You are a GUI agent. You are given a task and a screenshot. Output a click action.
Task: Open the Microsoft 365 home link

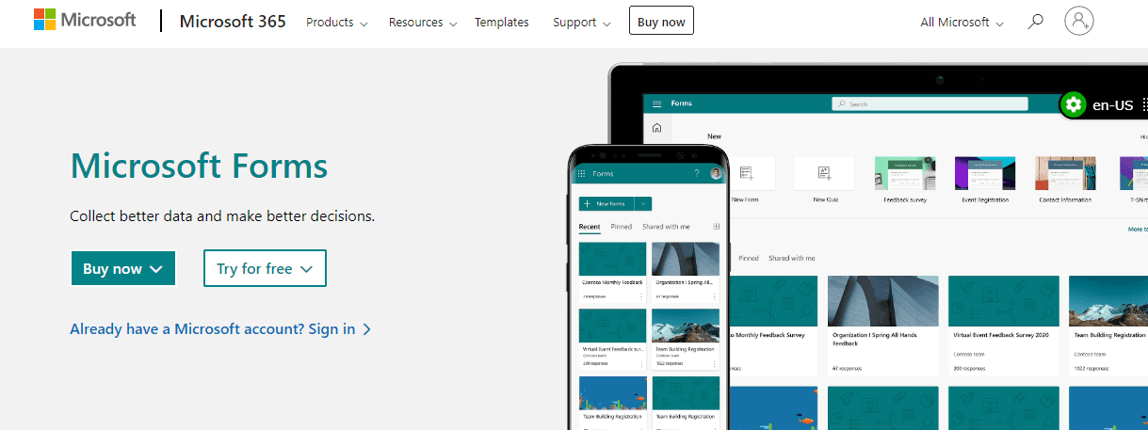(x=233, y=22)
